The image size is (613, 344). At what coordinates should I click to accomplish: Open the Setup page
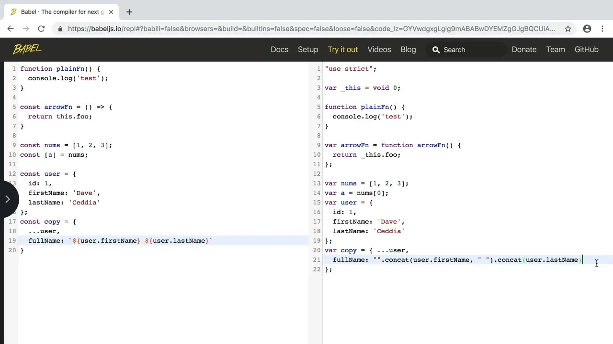pyautogui.click(x=308, y=49)
